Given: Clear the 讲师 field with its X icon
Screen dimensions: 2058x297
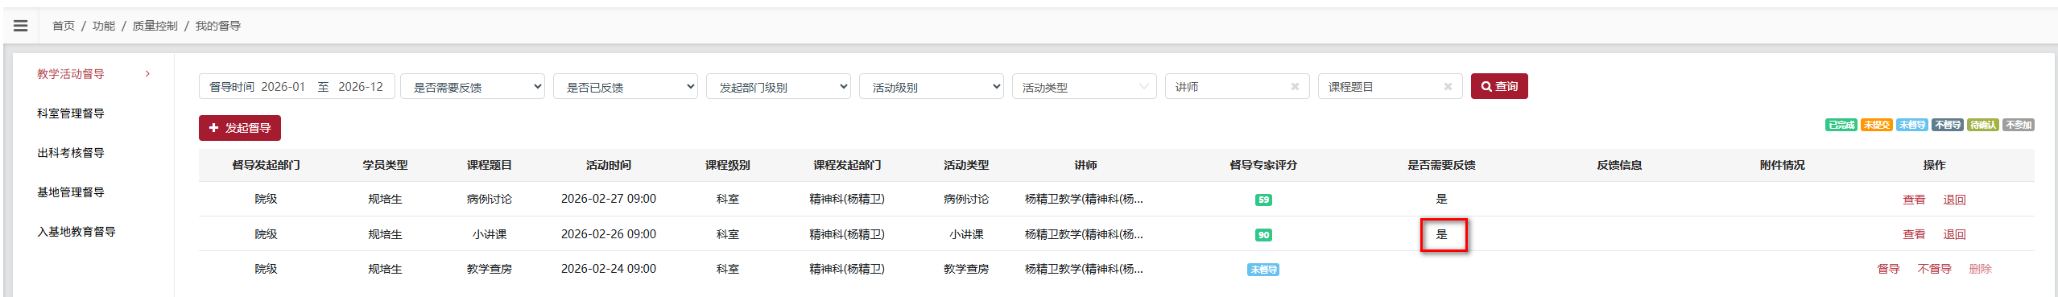Looking at the screenshot, I should 1295,87.
